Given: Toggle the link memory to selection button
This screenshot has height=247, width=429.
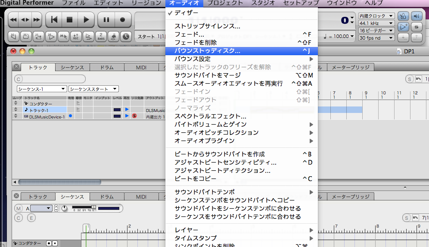Looking at the screenshot, I should (63, 36).
